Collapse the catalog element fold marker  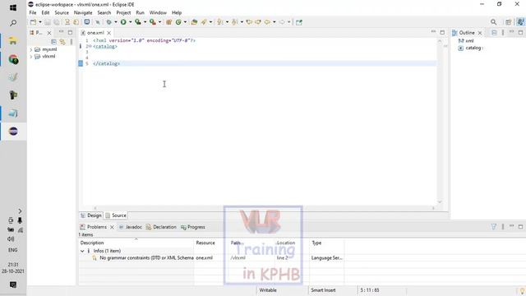(x=90, y=46)
